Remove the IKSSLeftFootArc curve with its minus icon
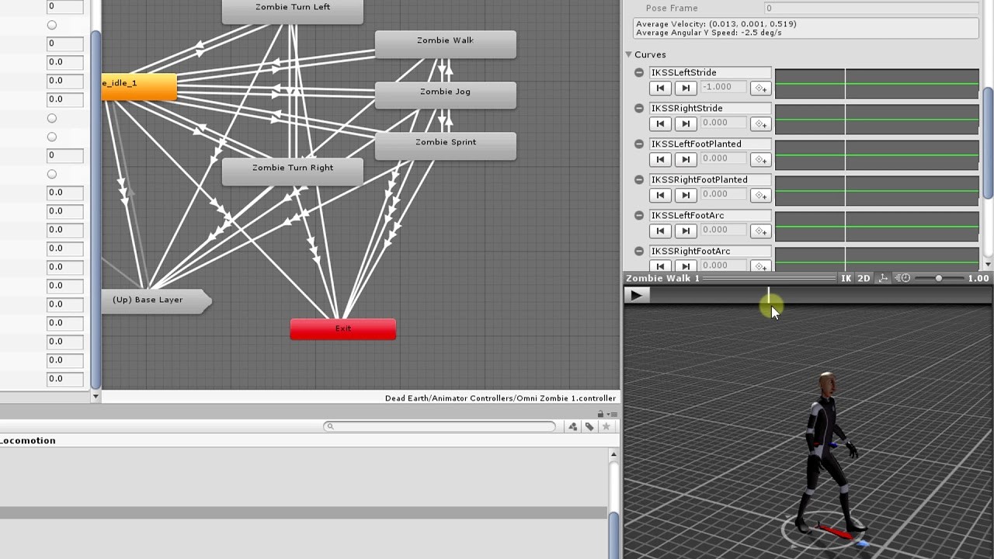This screenshot has width=994, height=559. tap(639, 215)
